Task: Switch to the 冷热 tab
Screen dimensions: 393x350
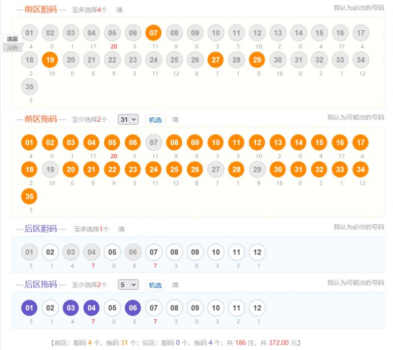Action: [x=13, y=48]
